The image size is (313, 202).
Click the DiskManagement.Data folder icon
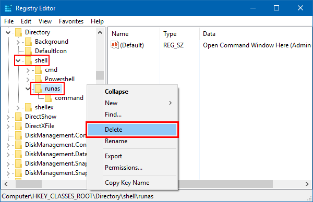(19, 154)
